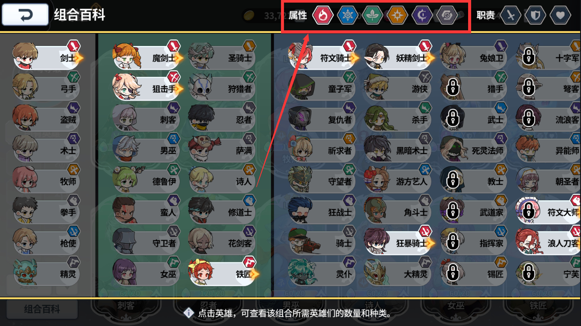This screenshot has height=326, width=581.
Task: Select the gray neutral attribute filter
Action: pos(447,16)
